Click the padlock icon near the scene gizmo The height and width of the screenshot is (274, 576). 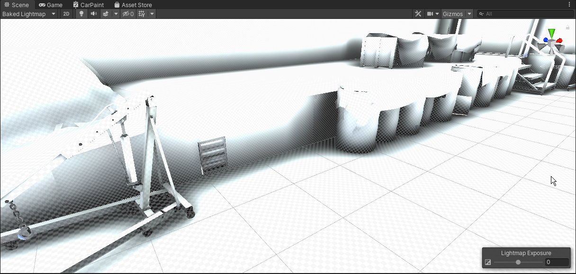pos(567,27)
